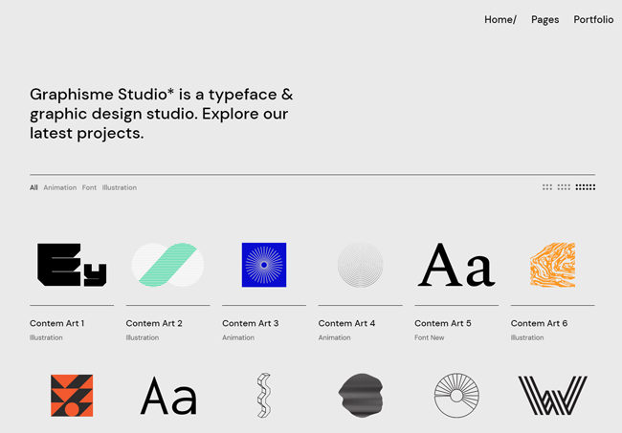Filter projects by Font

[x=89, y=187]
